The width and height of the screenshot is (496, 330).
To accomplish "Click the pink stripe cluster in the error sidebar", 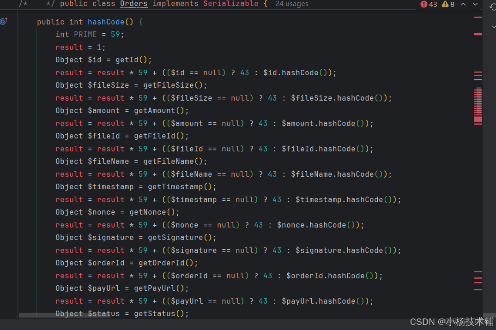I will (478, 105).
